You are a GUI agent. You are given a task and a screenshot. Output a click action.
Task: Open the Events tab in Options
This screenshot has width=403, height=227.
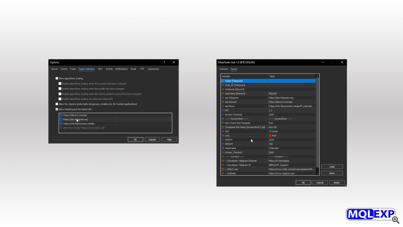[109, 69]
